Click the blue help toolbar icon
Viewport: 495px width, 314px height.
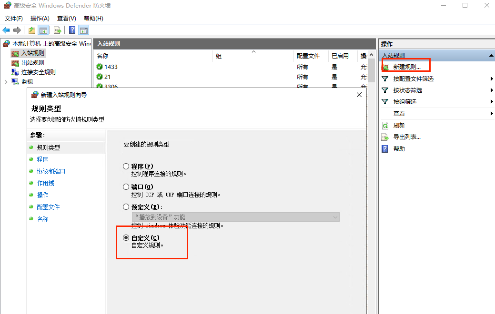coord(72,30)
